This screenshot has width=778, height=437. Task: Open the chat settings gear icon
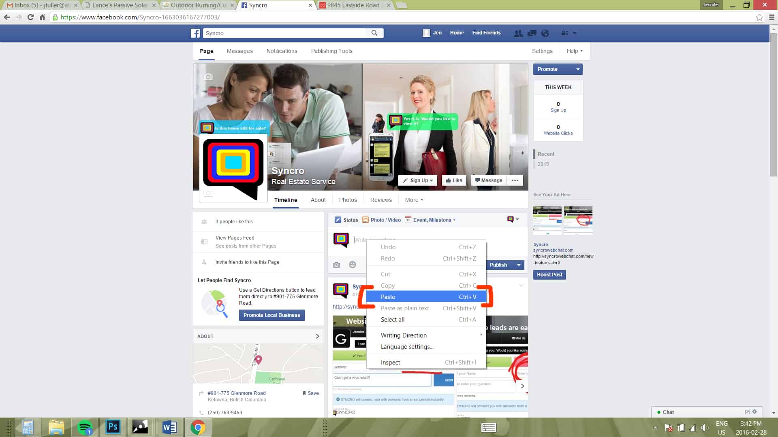point(754,412)
